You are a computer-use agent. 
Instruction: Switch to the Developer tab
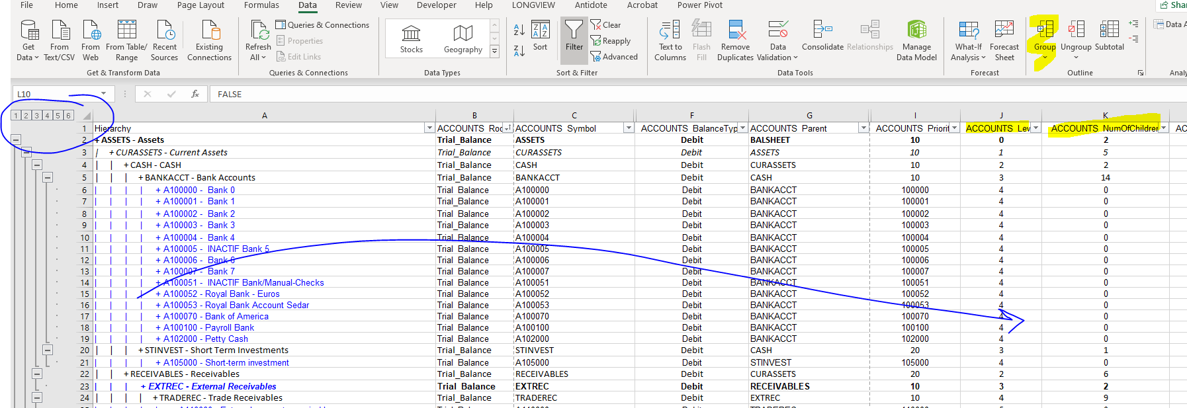click(x=436, y=5)
